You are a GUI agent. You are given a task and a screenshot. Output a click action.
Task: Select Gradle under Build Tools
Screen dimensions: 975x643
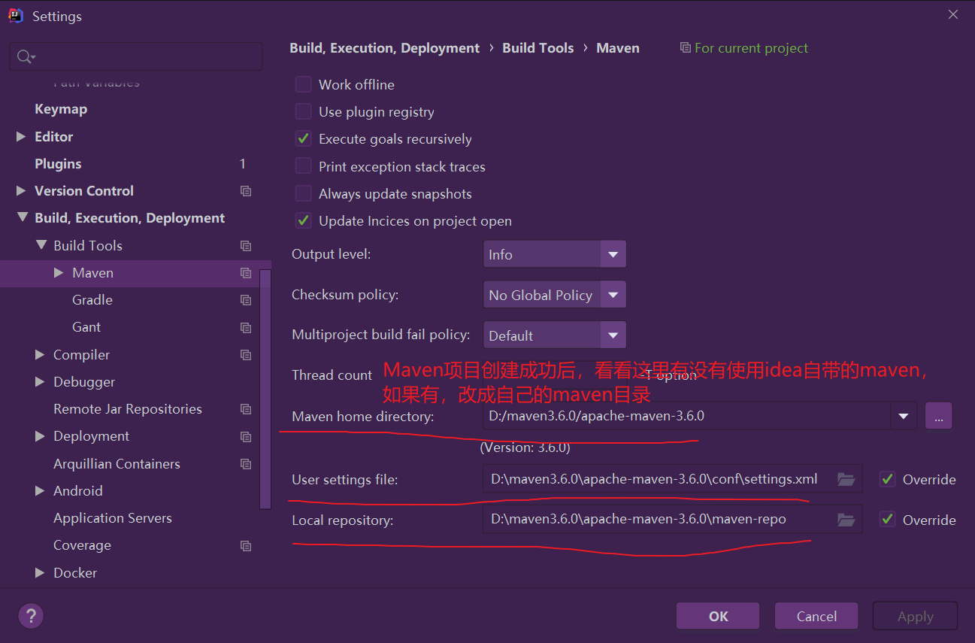coord(92,300)
